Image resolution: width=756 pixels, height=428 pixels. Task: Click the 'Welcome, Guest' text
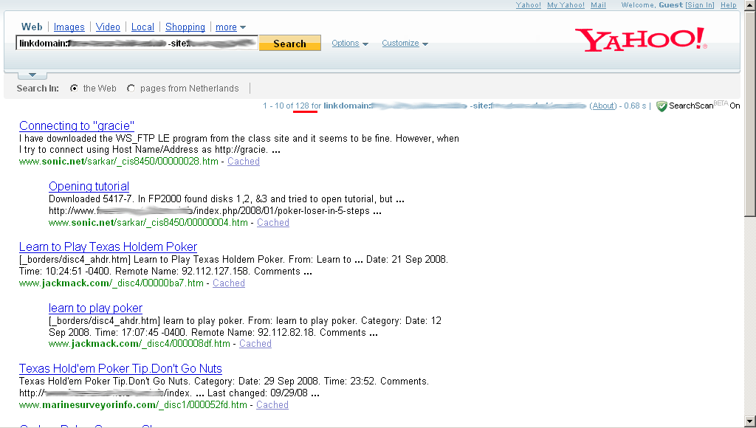pyautogui.click(x=652, y=5)
